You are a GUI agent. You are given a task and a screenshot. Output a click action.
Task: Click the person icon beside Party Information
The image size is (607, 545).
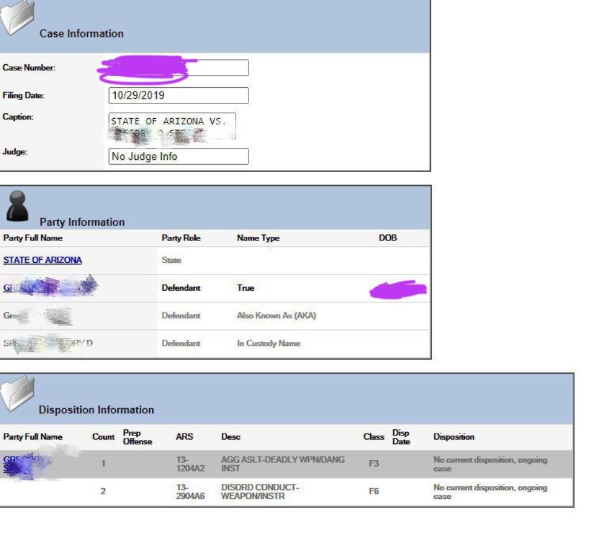tap(18, 206)
